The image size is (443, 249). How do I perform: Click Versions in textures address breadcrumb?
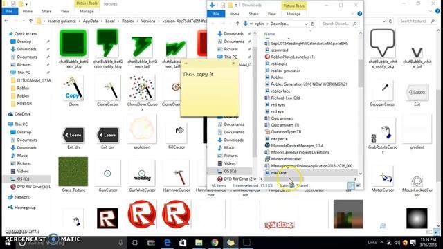pos(148,21)
